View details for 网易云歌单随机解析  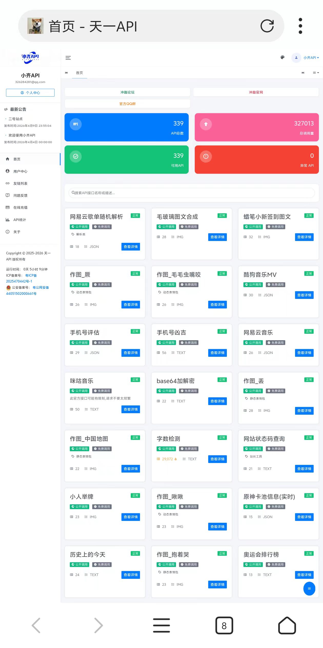click(x=130, y=247)
